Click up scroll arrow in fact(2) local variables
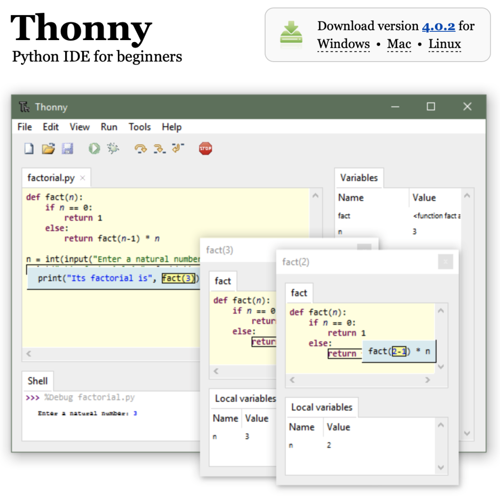This screenshot has width=500, height=501. (441, 425)
